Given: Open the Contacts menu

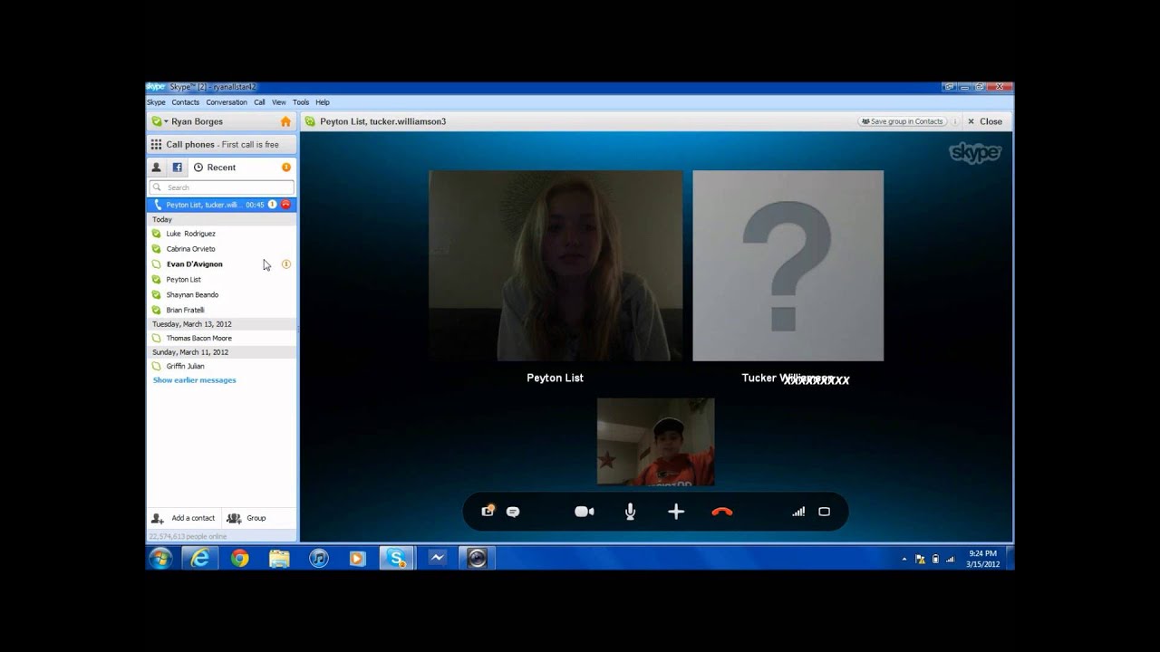Looking at the screenshot, I should point(185,102).
